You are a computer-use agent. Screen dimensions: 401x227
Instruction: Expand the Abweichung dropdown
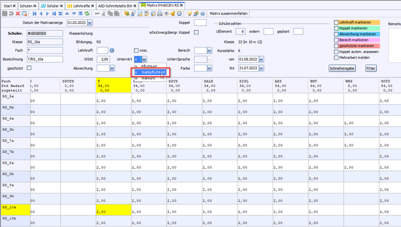pyautogui.click(x=112, y=68)
